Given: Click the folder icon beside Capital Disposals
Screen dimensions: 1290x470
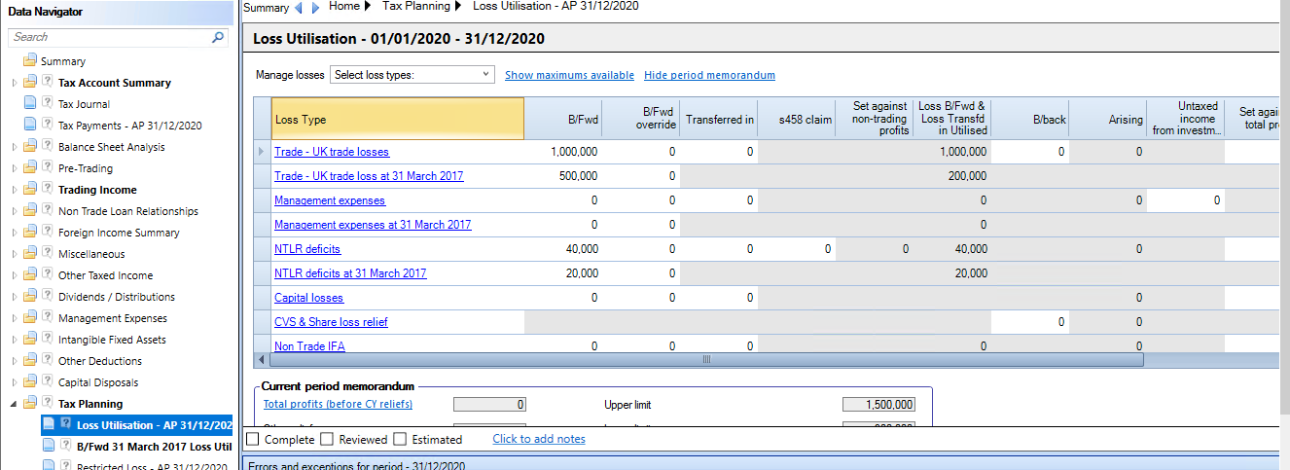Looking at the screenshot, I should point(29,382).
